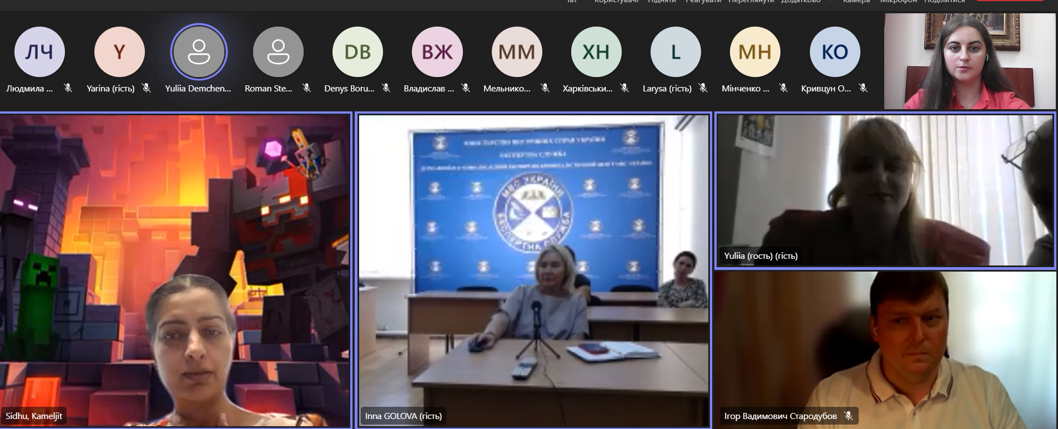
Task: Click the 'Yuliia (гость) (гість)' name label
Action: pyautogui.click(x=760, y=256)
